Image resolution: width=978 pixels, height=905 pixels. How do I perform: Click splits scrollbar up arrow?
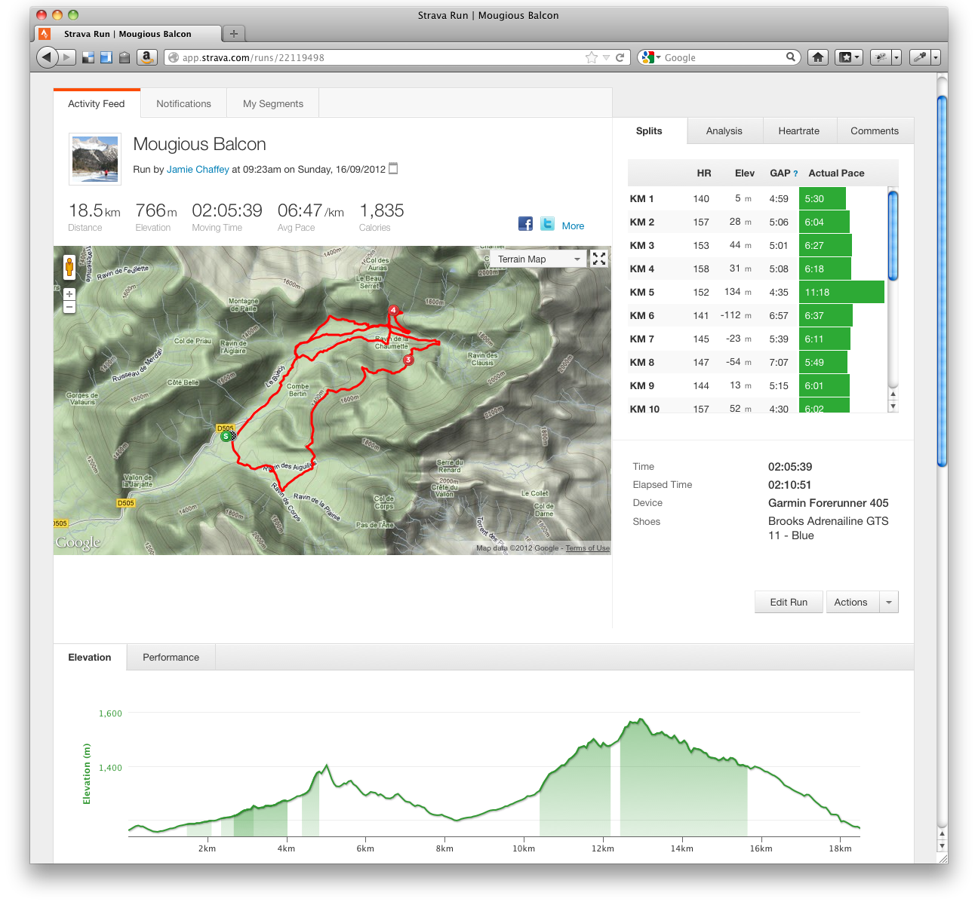893,394
